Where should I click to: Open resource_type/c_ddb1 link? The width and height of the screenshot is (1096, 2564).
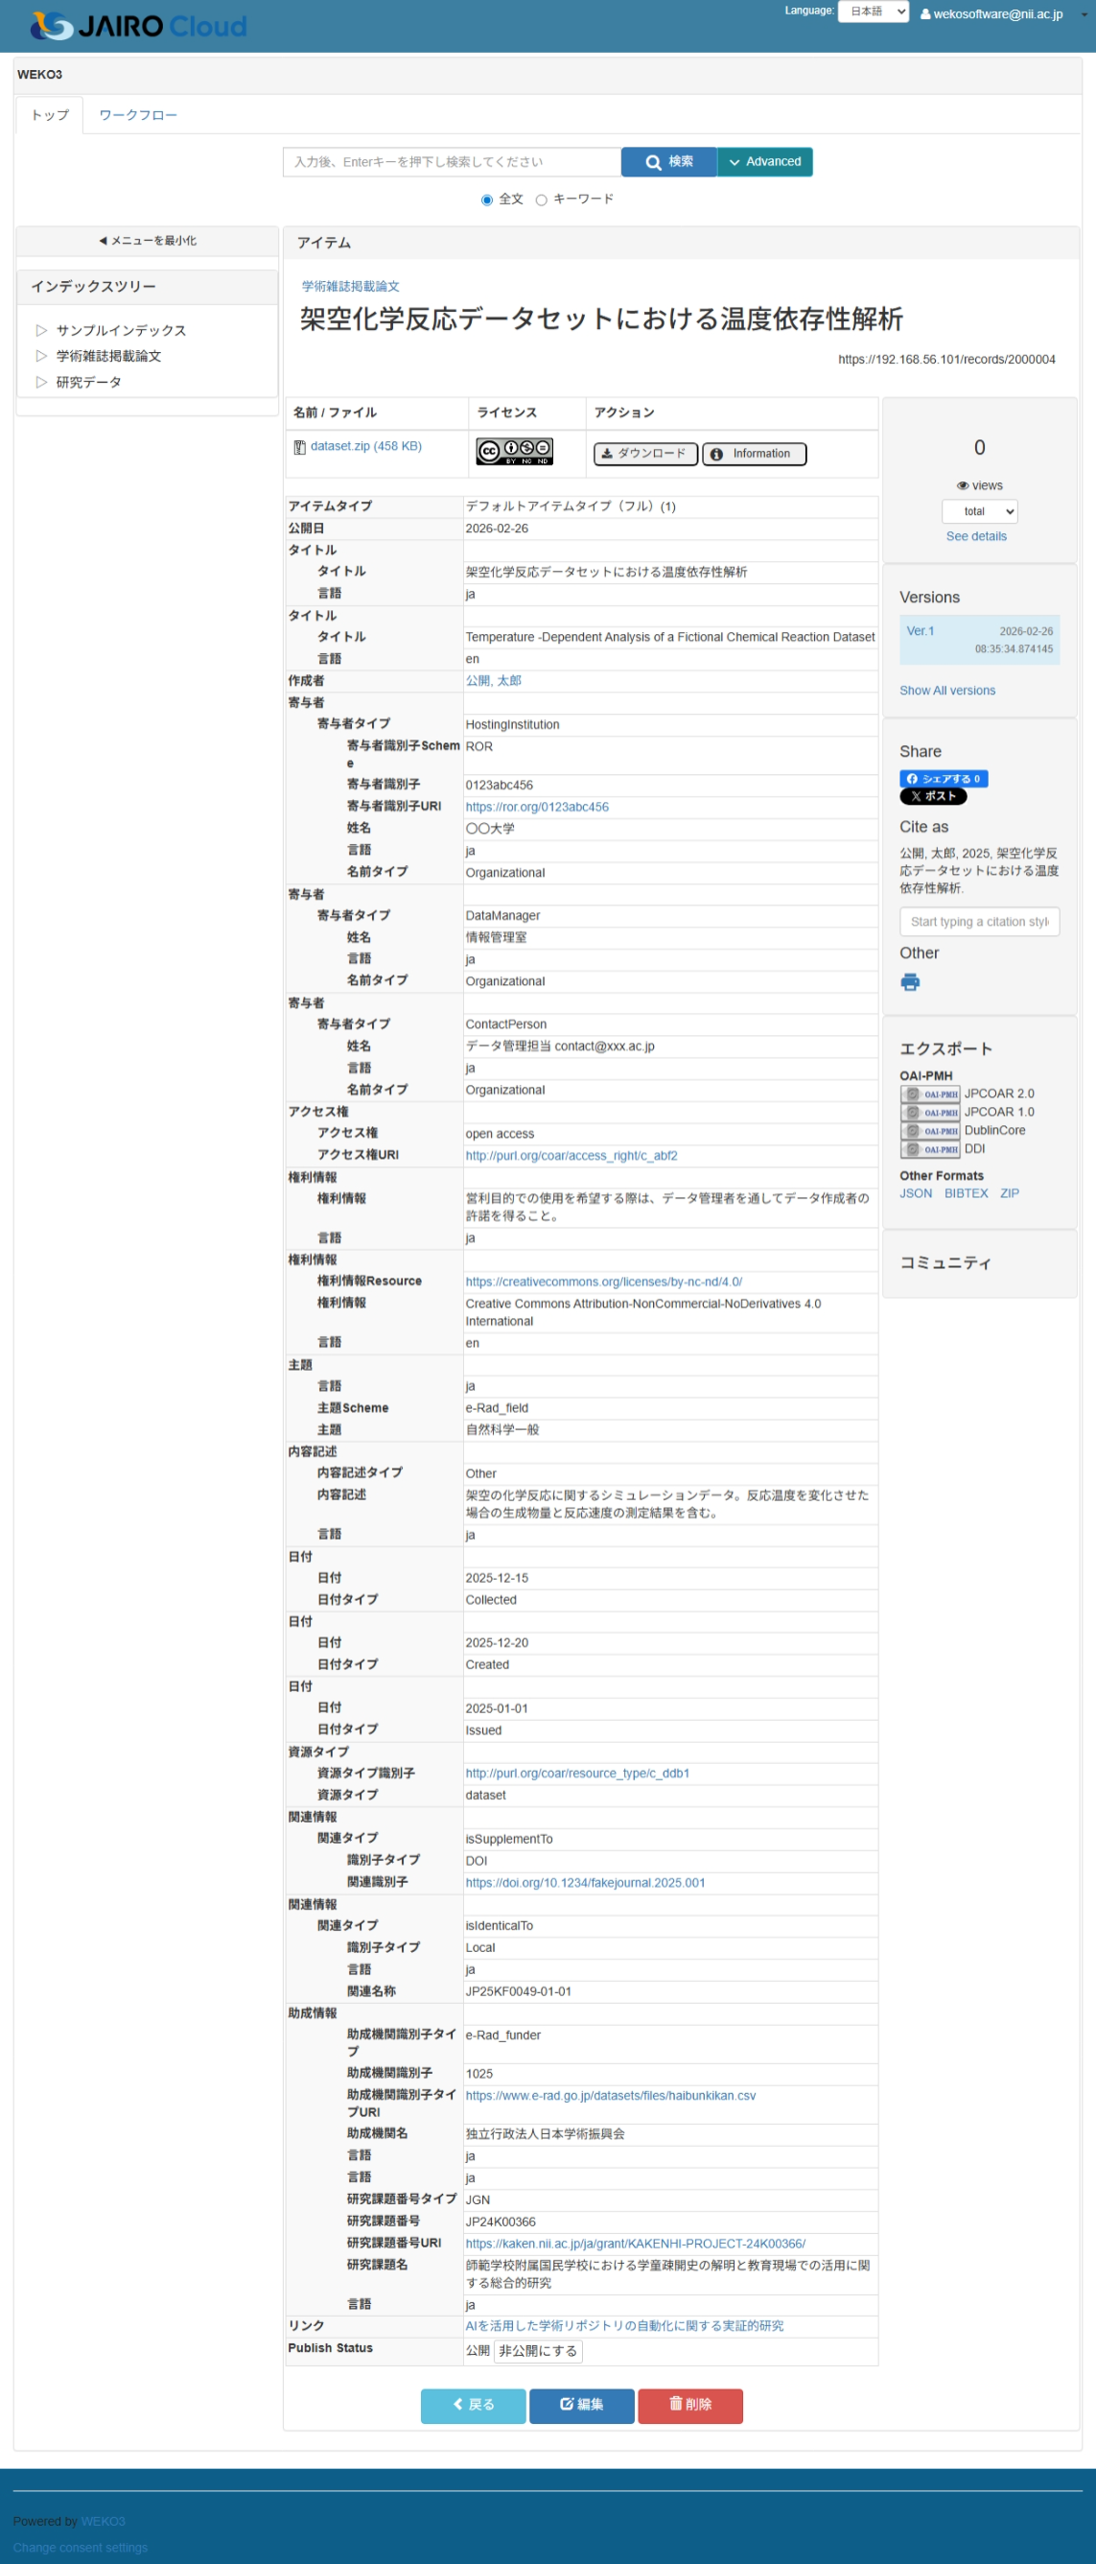(578, 1774)
